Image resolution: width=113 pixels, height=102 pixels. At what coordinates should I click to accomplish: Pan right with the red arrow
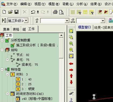pos(71,70)
